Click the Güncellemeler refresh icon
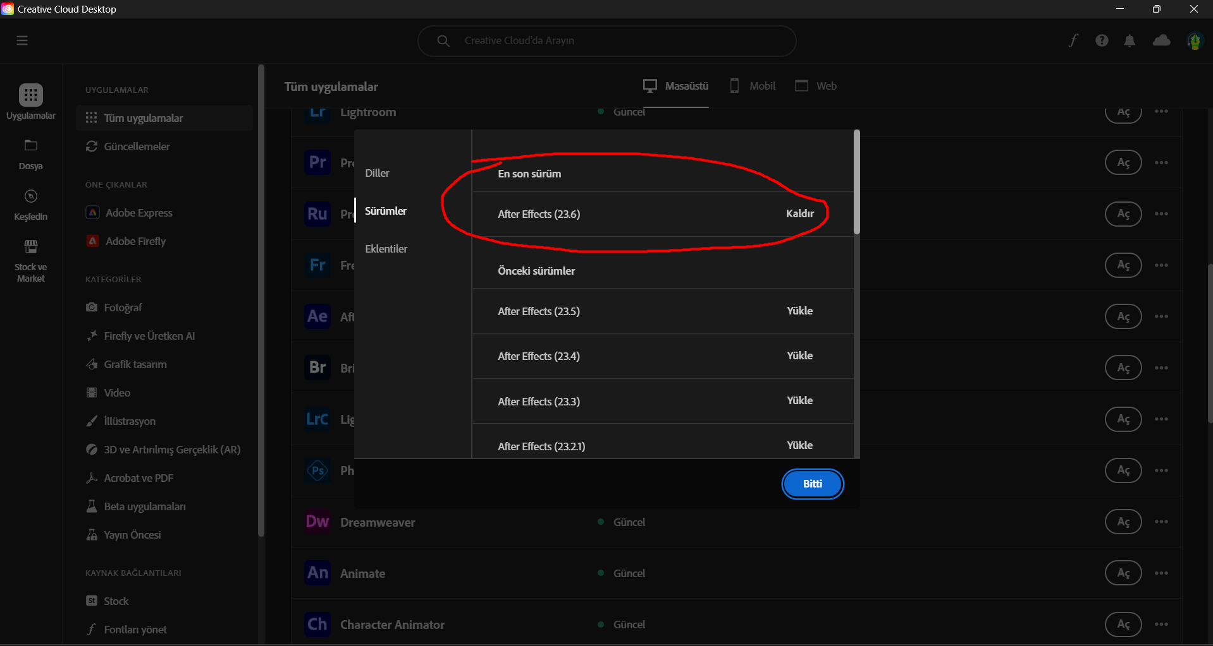Image resolution: width=1213 pixels, height=646 pixels. tap(92, 146)
